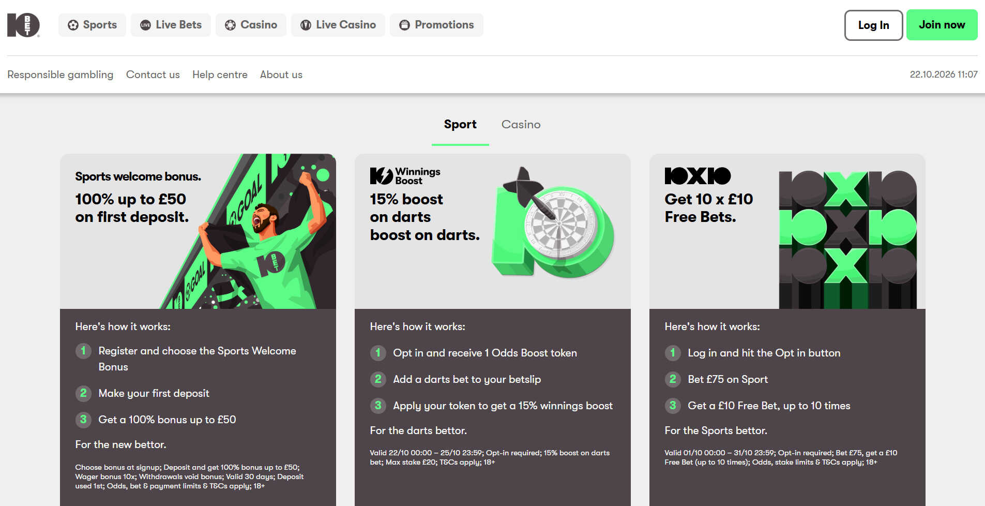The width and height of the screenshot is (985, 506).
Task: Open the Live Casino section
Action: [x=338, y=25]
